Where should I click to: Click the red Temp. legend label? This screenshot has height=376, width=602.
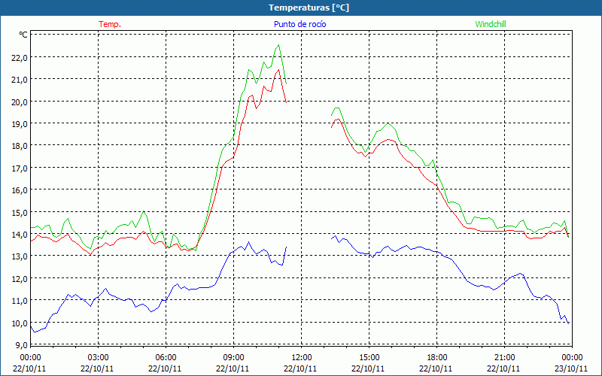coord(110,24)
